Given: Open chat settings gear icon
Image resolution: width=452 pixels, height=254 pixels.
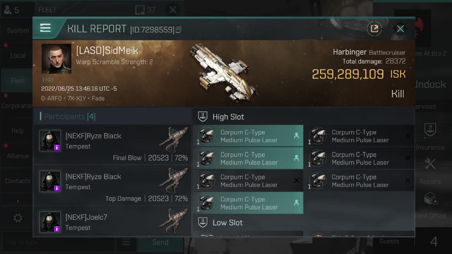Looking at the screenshot, I should pyautogui.click(x=18, y=218).
